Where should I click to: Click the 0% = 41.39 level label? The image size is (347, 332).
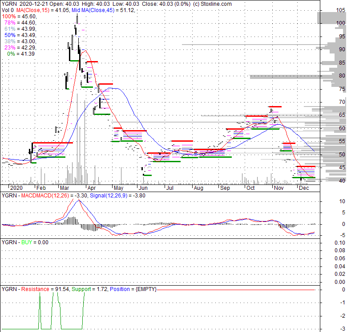click(x=21, y=53)
